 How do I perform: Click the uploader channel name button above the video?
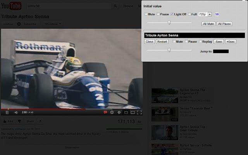coord(8,24)
